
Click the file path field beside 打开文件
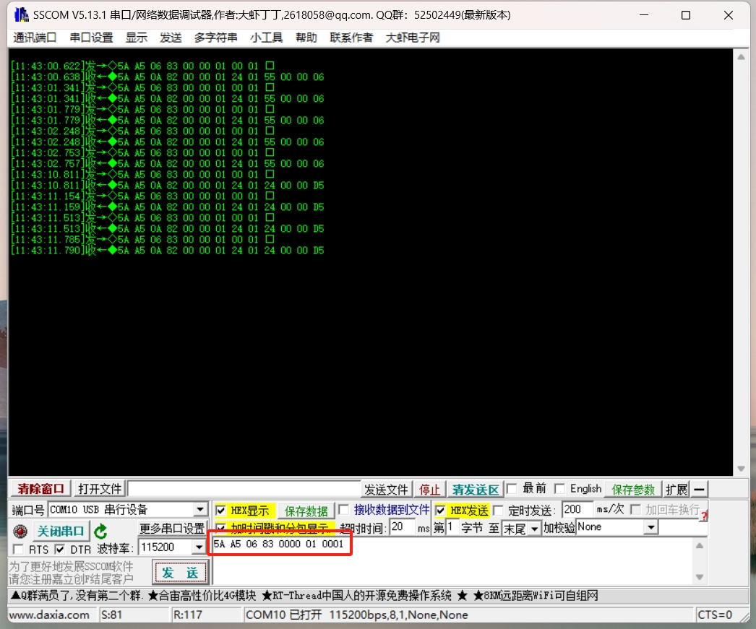(244, 489)
